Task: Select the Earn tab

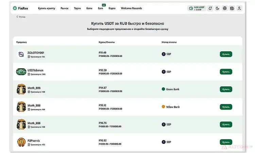Action: click(101, 8)
